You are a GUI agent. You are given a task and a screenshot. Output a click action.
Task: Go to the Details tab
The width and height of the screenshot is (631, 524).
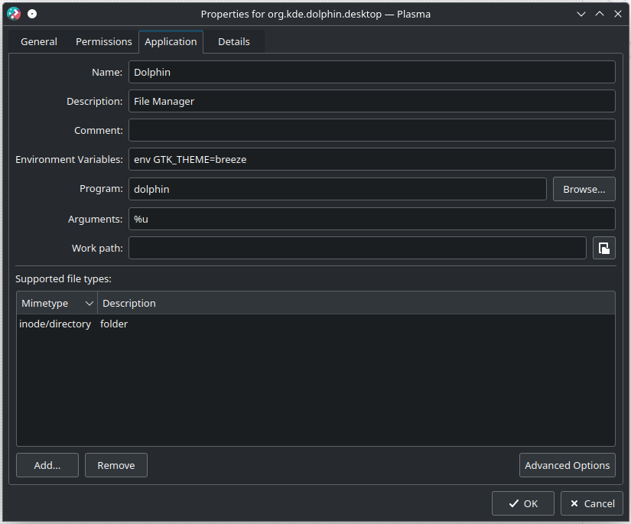point(234,42)
